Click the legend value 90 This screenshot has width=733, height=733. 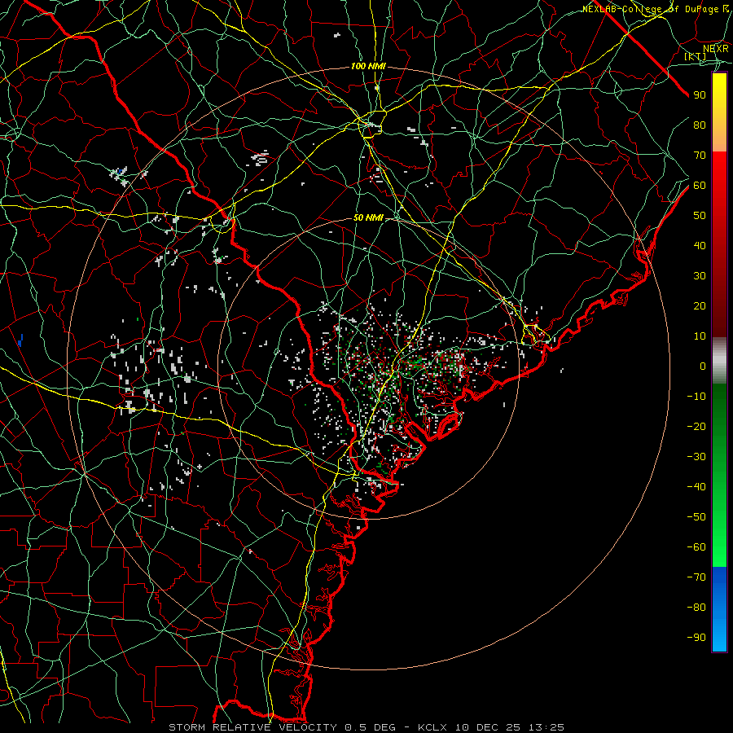[700, 95]
